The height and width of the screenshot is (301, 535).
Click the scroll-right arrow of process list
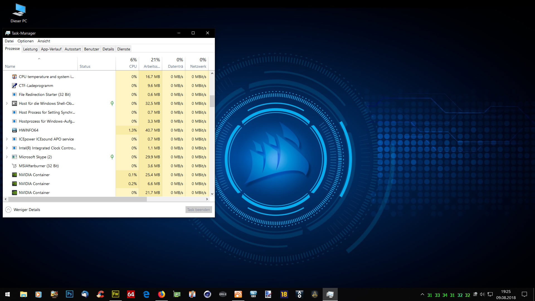pyautogui.click(x=207, y=199)
